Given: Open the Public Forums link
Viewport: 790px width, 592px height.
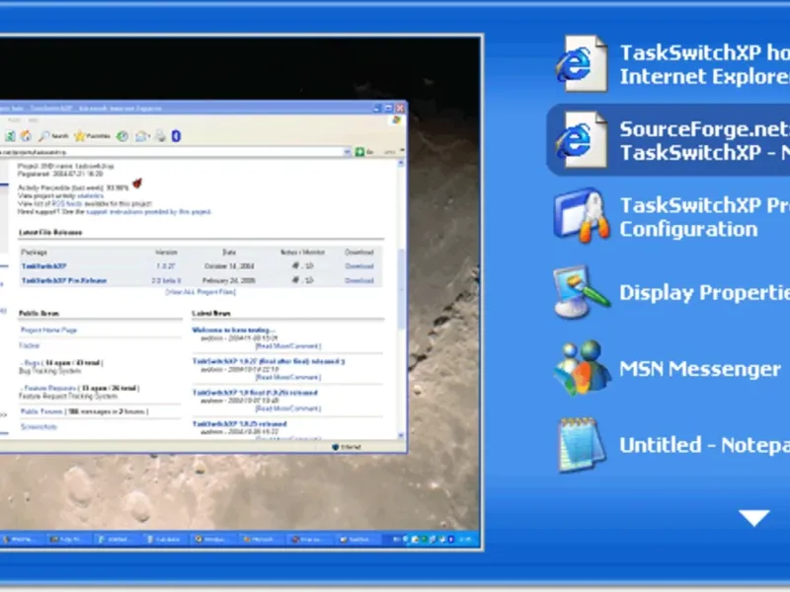Looking at the screenshot, I should [x=41, y=411].
